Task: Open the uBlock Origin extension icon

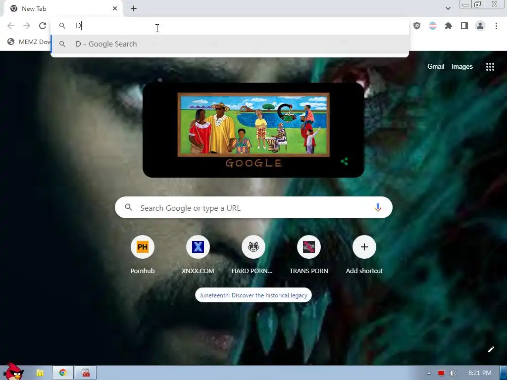Action: click(417, 26)
